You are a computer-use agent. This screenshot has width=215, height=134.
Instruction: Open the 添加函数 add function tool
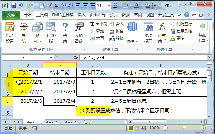tap(79, 33)
